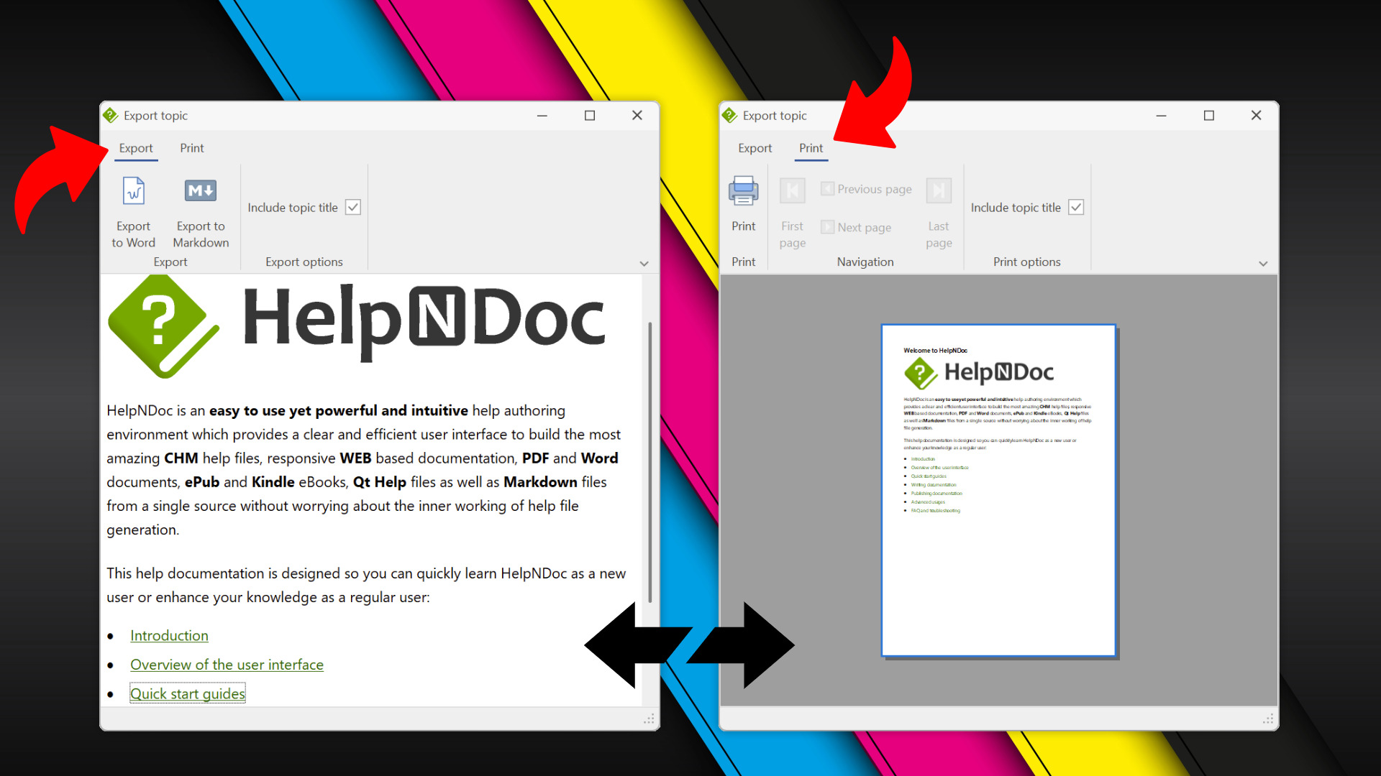Select Export tab in right window
1381x776 pixels.
[x=755, y=148]
